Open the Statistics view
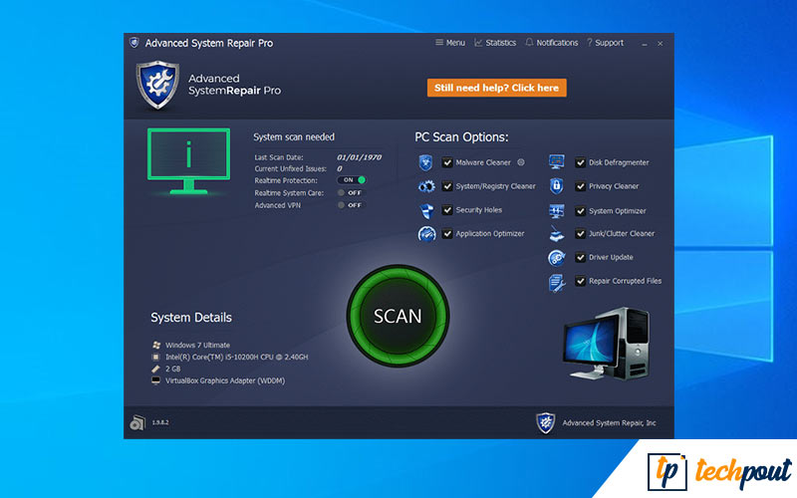This screenshot has height=498, width=797. pyautogui.click(x=495, y=43)
